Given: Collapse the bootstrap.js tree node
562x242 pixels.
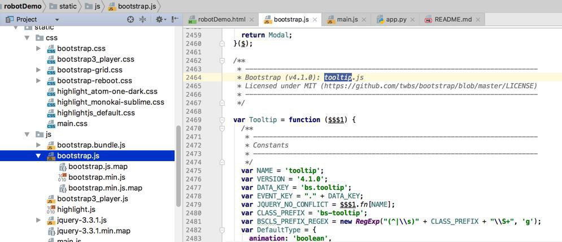Looking at the screenshot, I should click(39, 156).
